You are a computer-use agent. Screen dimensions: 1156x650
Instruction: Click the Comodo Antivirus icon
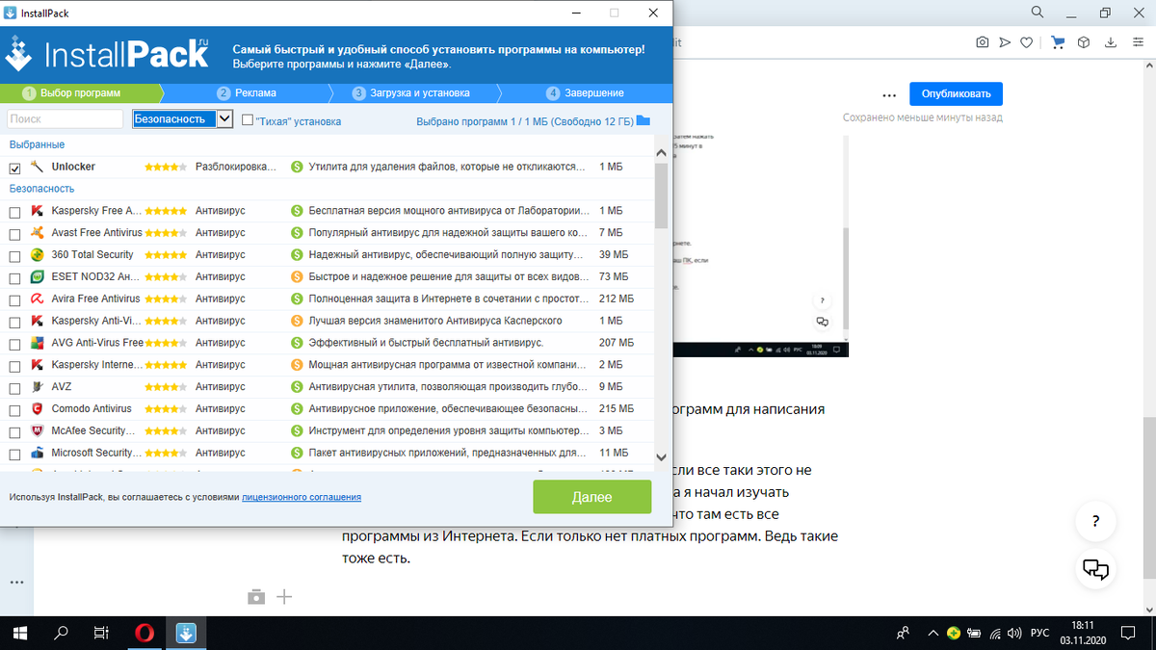37,408
